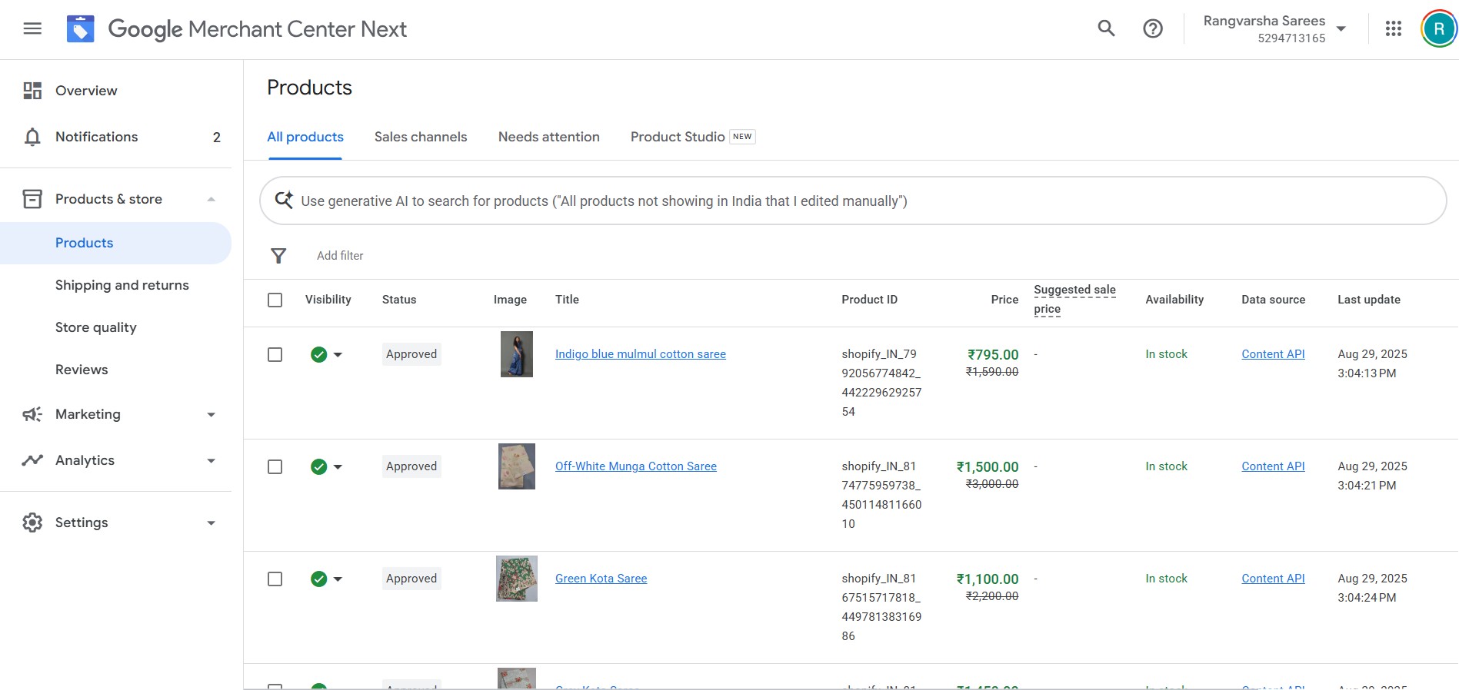Open the Rangvarsha Sarees account dropdown
Viewport: 1459px width, 690px height.
(1341, 29)
